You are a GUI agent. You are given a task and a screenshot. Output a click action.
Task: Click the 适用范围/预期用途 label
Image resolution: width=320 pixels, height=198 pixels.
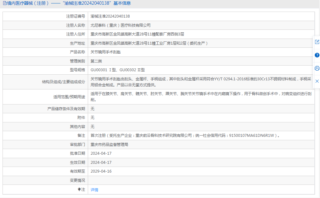pyautogui.click(x=69, y=97)
